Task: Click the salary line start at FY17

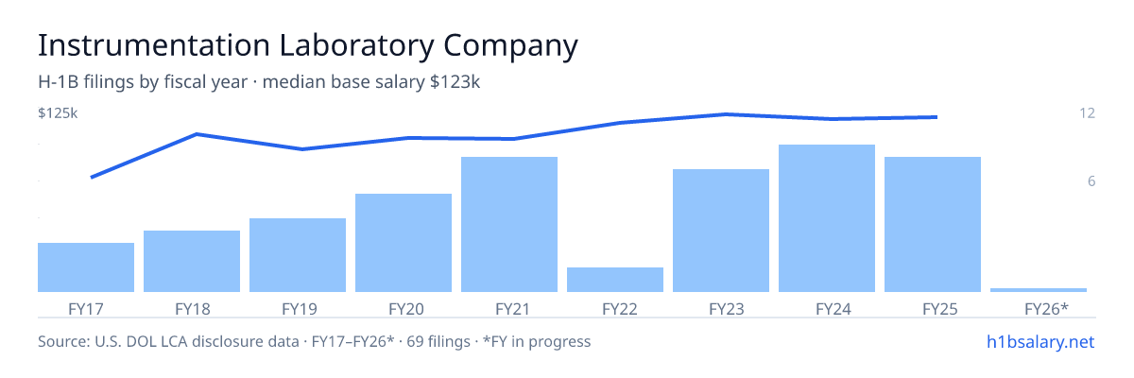Action: point(92,177)
